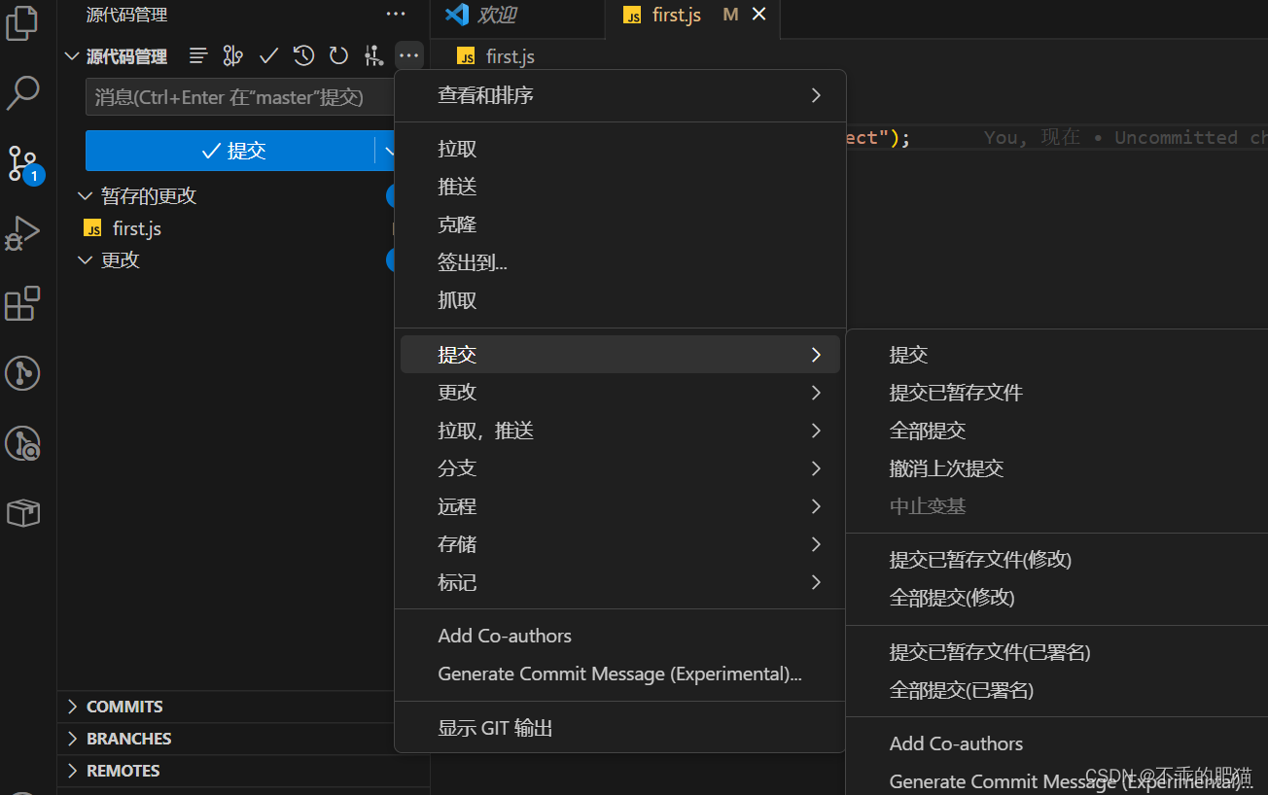Open the commit button dropdown arrow
This screenshot has width=1268, height=795.
tap(386, 151)
